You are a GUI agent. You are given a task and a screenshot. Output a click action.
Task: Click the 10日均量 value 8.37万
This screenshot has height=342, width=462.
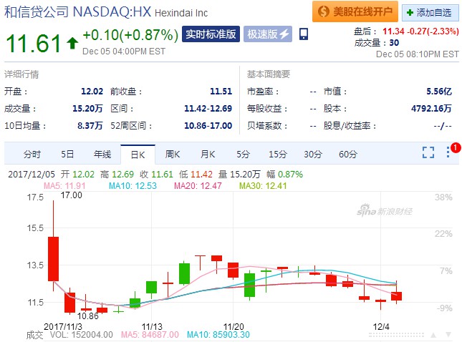point(90,126)
